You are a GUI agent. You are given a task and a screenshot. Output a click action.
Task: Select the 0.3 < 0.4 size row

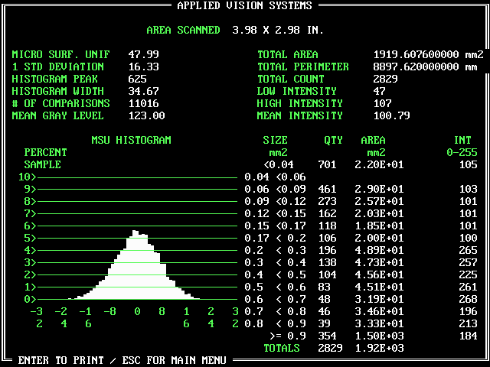click(x=276, y=262)
